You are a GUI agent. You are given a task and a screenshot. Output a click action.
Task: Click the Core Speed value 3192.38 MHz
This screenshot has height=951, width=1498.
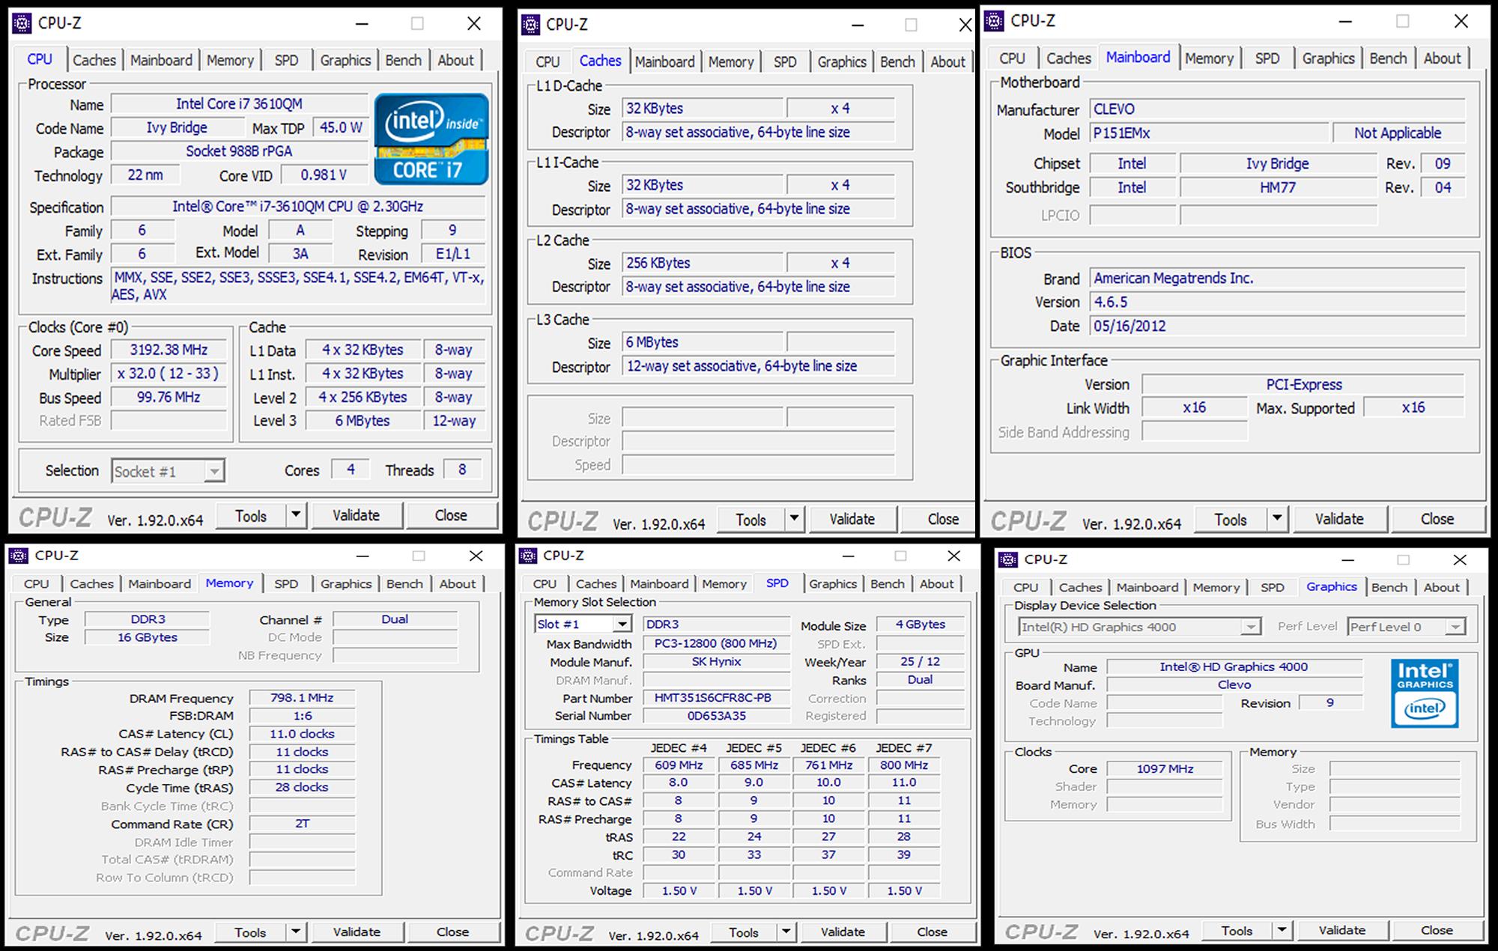click(169, 350)
